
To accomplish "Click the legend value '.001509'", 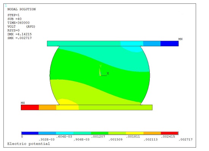I will tap(116, 139).
